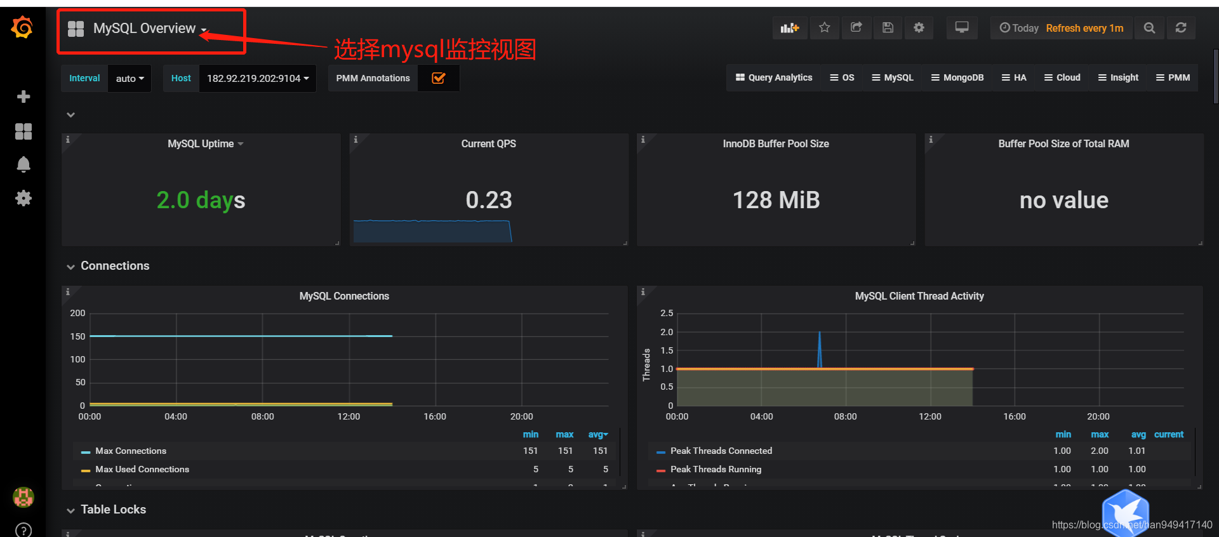Open the Query Analytics link
1219x537 pixels.
pos(774,77)
